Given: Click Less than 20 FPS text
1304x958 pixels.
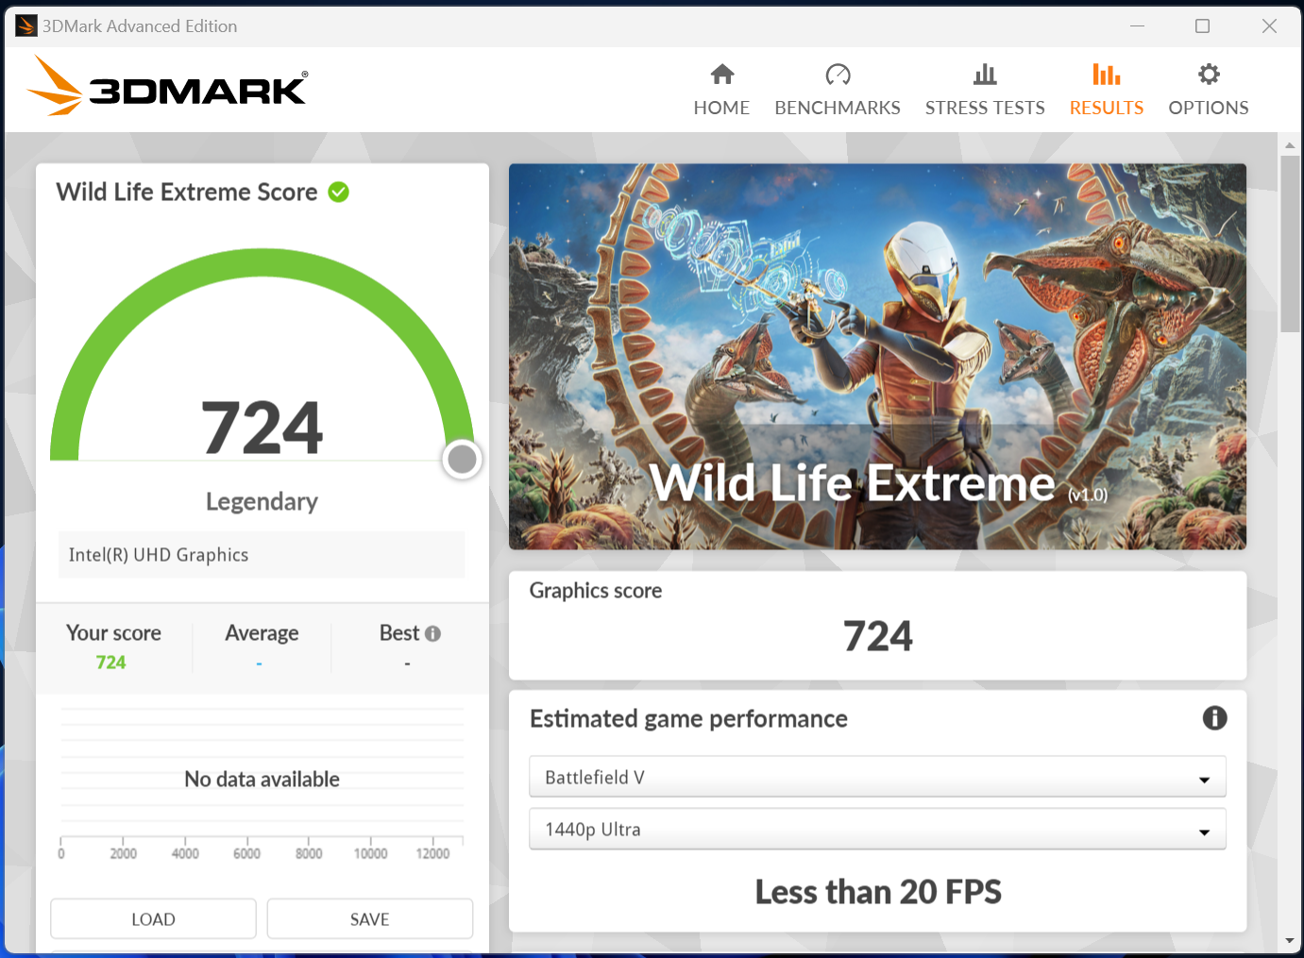Looking at the screenshot, I should (877, 892).
